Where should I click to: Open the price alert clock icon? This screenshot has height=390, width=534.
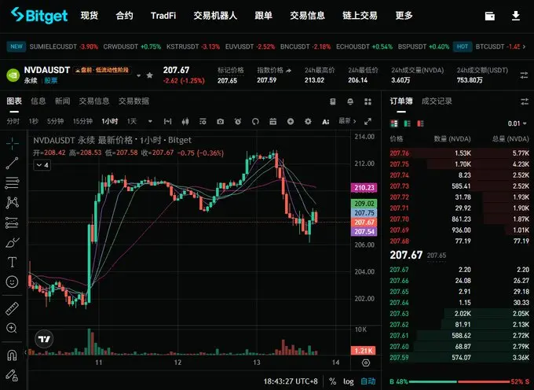click(x=238, y=121)
